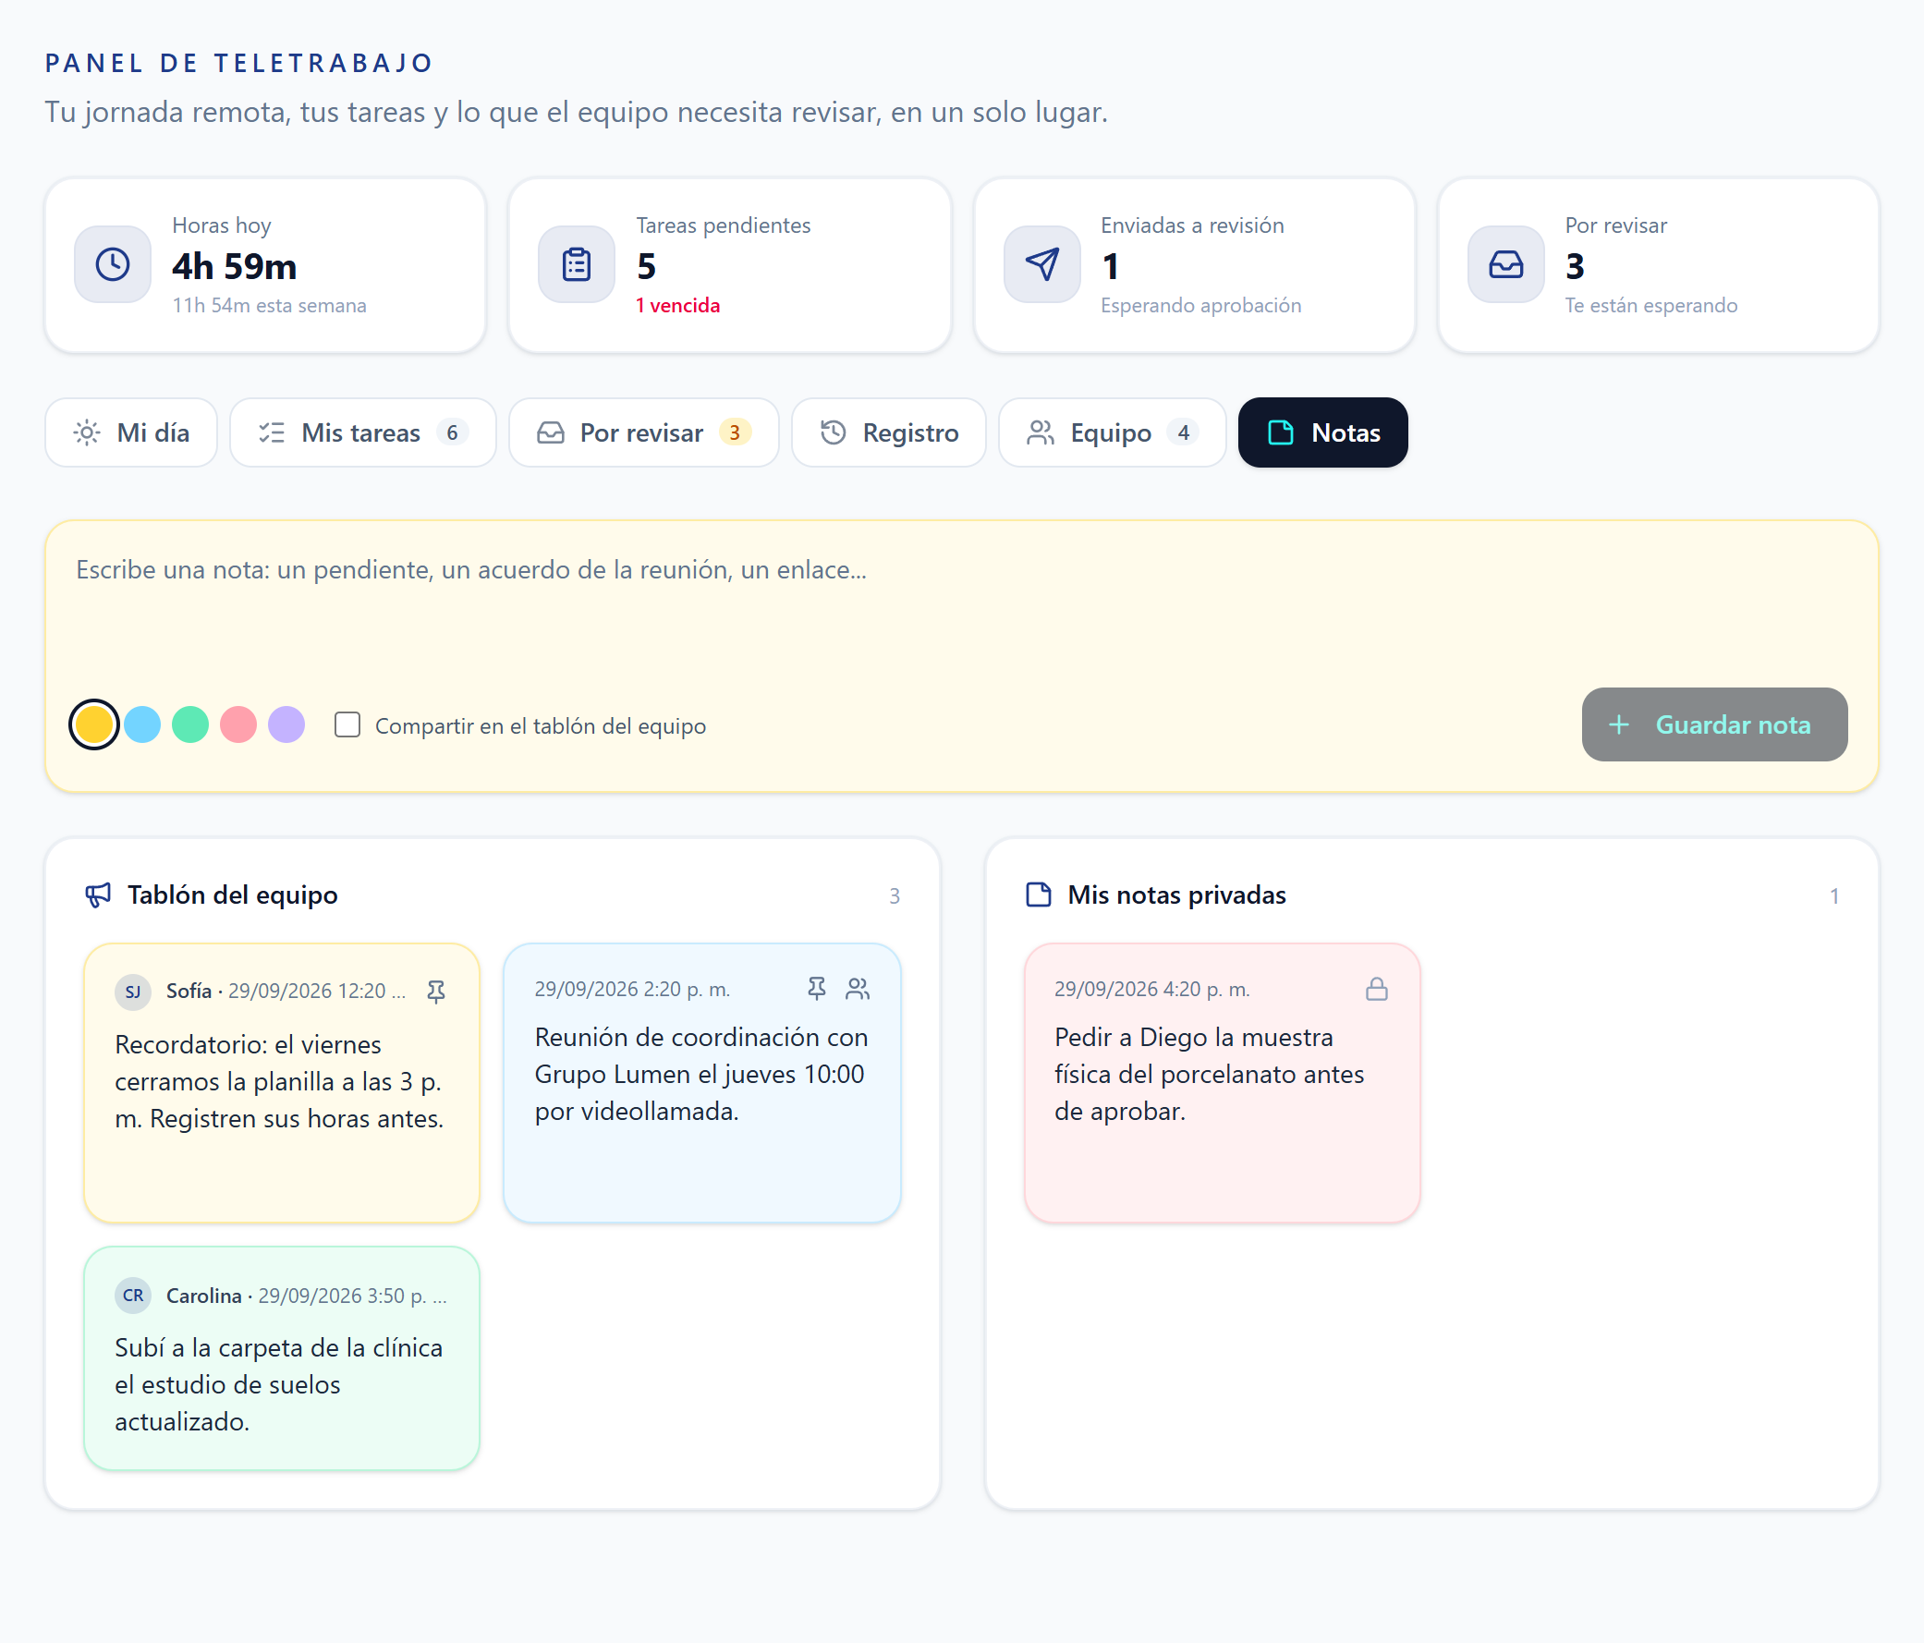This screenshot has height=1643, width=1924.
Task: Pick the pink note color
Action: (238, 724)
